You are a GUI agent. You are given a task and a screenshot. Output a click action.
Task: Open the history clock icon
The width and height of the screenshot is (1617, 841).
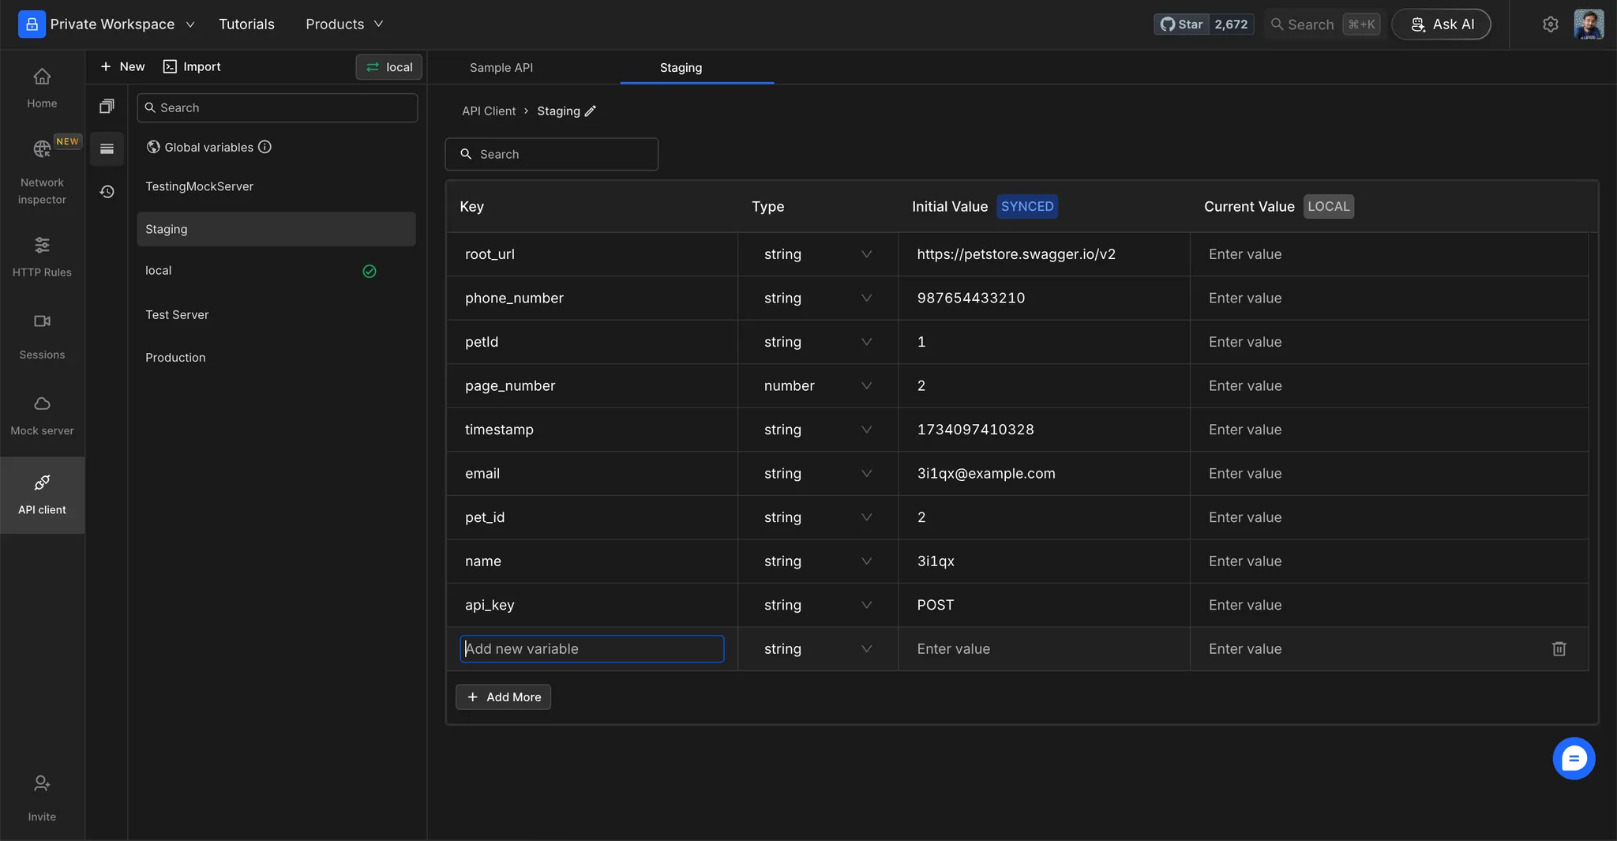point(107,192)
